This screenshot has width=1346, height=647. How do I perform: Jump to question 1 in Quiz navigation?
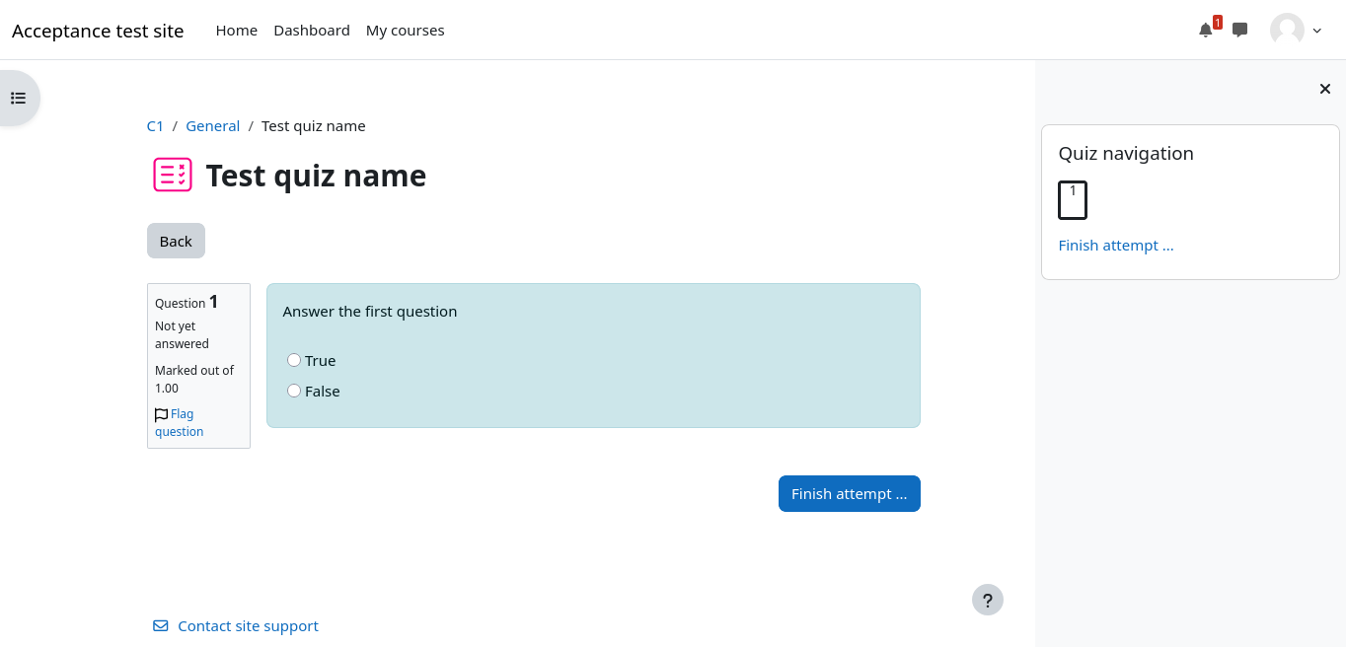1073,200
